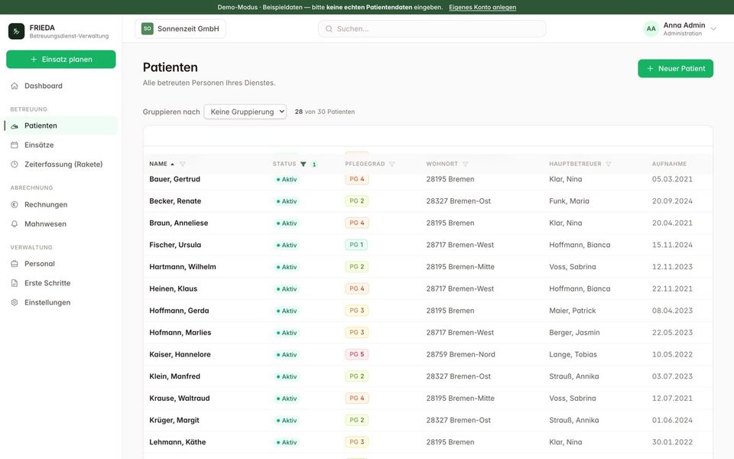The height and width of the screenshot is (459, 734).
Task: Click the Personal sidebar icon
Action: (x=15, y=264)
